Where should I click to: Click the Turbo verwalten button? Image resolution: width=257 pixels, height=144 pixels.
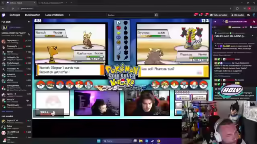point(219,15)
